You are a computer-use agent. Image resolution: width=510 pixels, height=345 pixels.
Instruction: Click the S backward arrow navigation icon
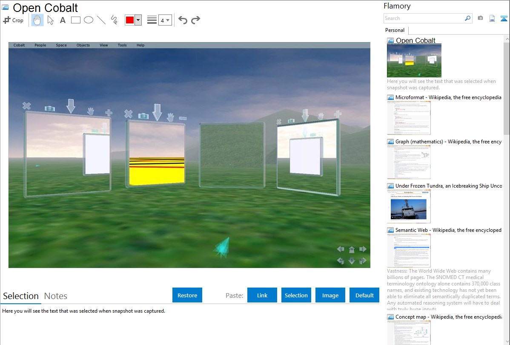click(352, 261)
